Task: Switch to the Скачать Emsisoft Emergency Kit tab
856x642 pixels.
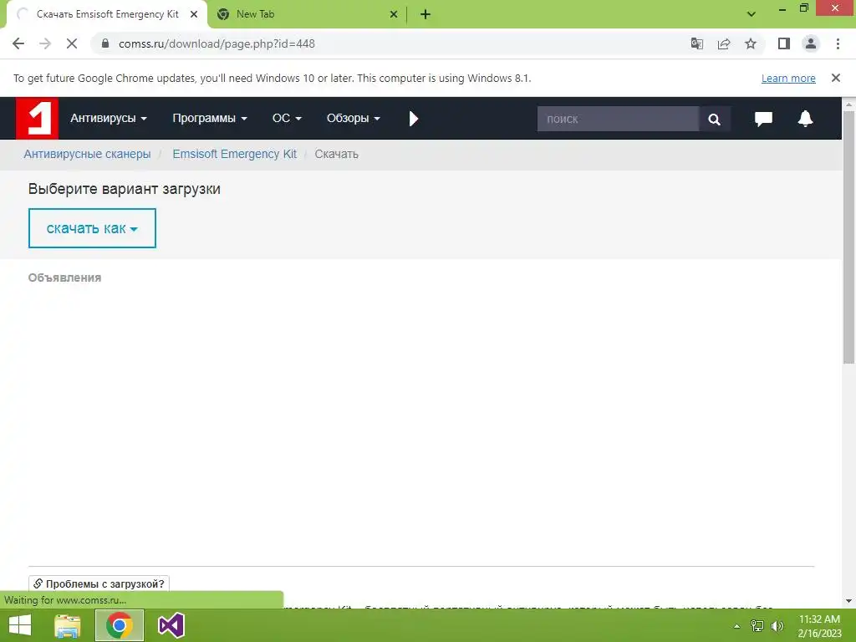Action: pos(108,15)
